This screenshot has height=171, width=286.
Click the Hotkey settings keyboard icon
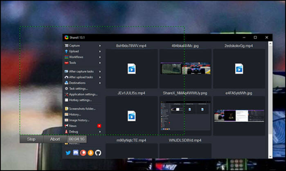(67, 100)
